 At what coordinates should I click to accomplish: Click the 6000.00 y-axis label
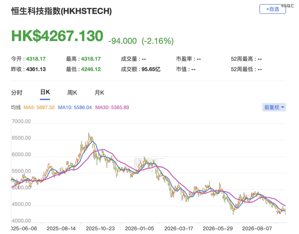tap(21, 154)
